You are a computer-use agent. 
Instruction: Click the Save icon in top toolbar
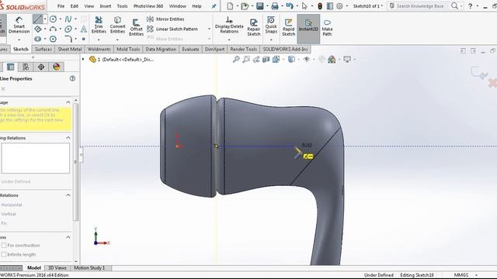pyautogui.click(x=260, y=6)
